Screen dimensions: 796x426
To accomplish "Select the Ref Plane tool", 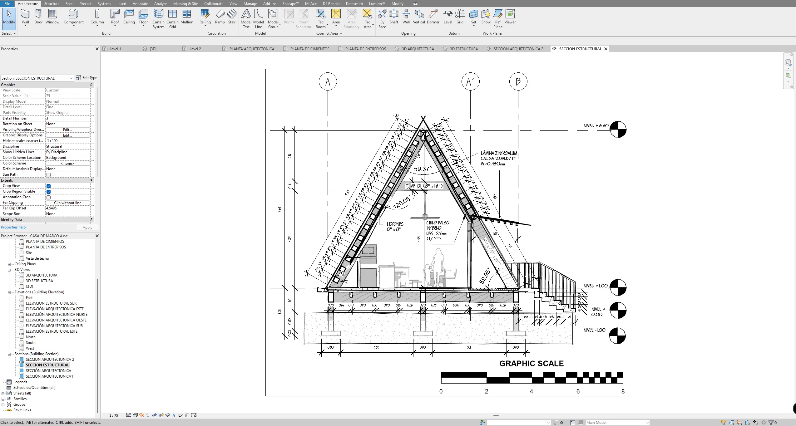I will (498, 19).
